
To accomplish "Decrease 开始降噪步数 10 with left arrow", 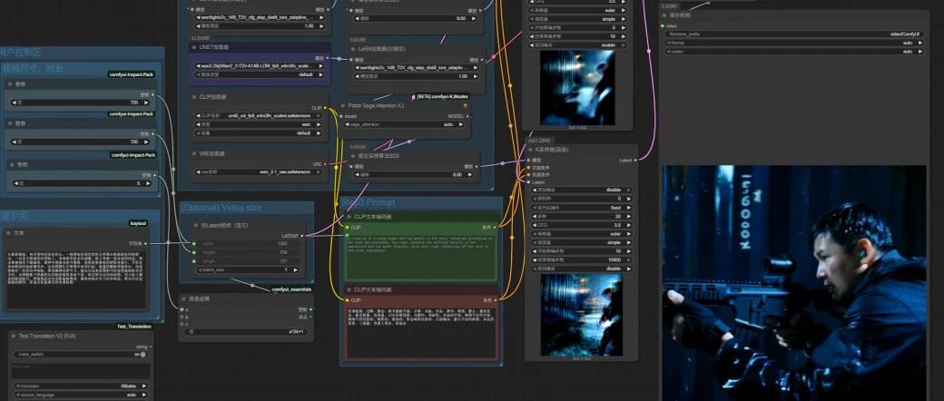I will [535, 251].
